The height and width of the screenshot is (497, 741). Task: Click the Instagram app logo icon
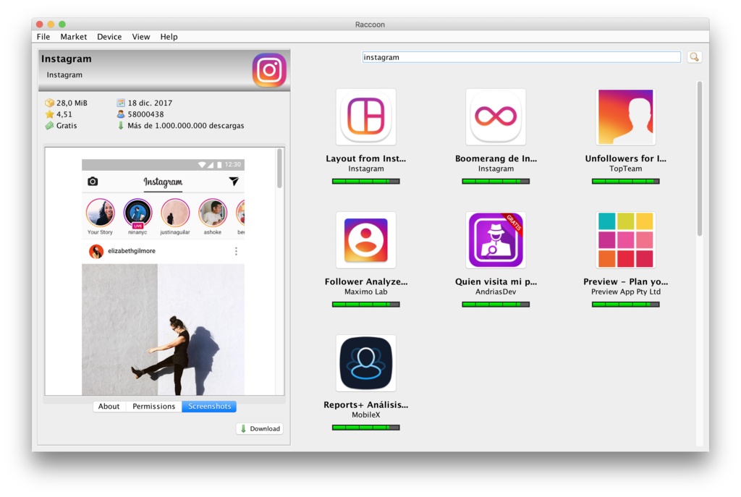coord(269,70)
